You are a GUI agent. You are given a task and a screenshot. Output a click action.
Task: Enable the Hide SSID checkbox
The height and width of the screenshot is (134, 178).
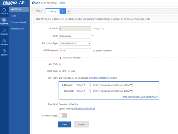click(60, 64)
